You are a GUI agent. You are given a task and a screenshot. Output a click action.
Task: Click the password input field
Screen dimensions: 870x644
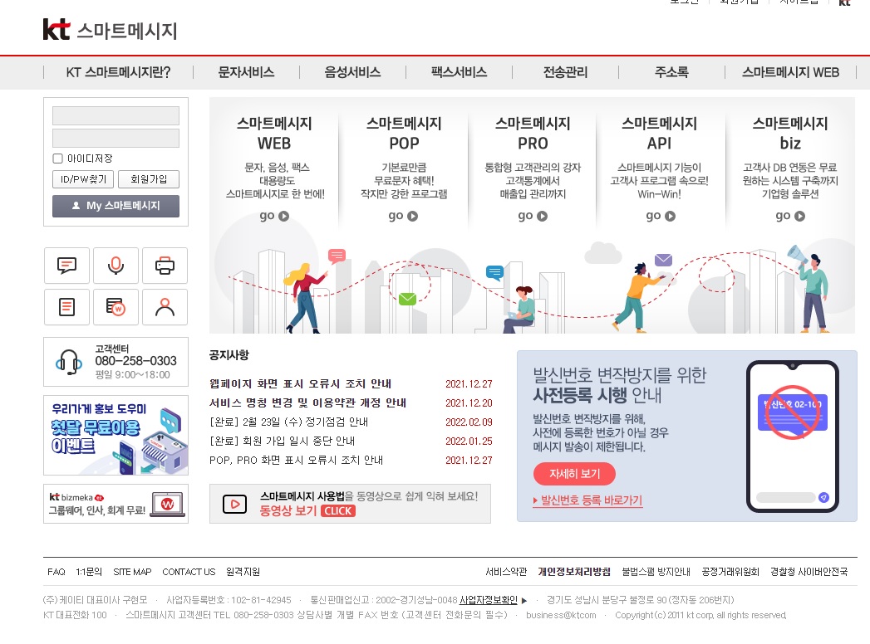(x=116, y=138)
